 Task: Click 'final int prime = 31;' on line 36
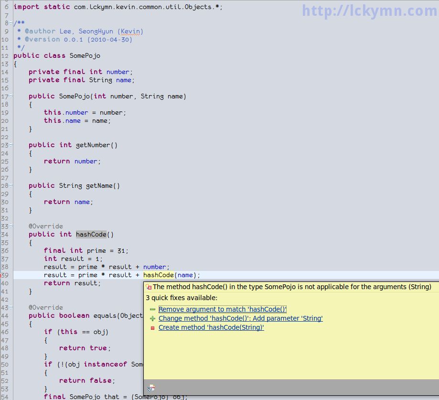(x=86, y=250)
